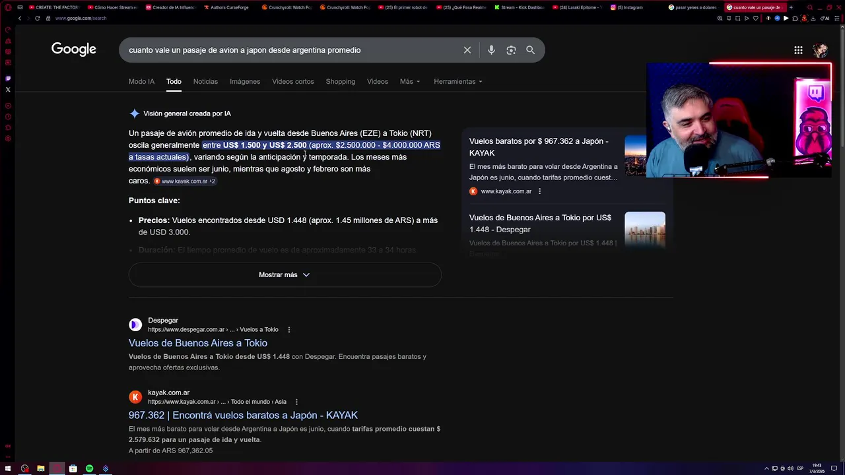
Task: Reload the page with the refresh icon
Action: (37, 18)
